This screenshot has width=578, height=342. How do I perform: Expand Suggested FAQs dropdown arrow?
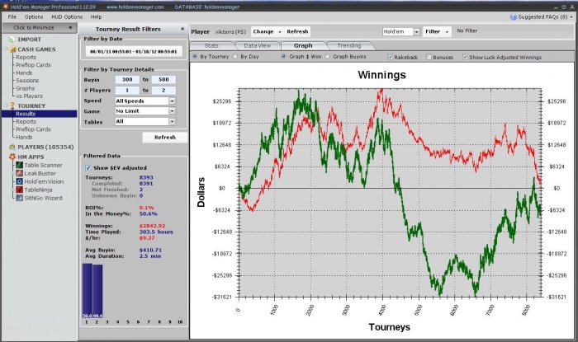pyautogui.click(x=571, y=17)
